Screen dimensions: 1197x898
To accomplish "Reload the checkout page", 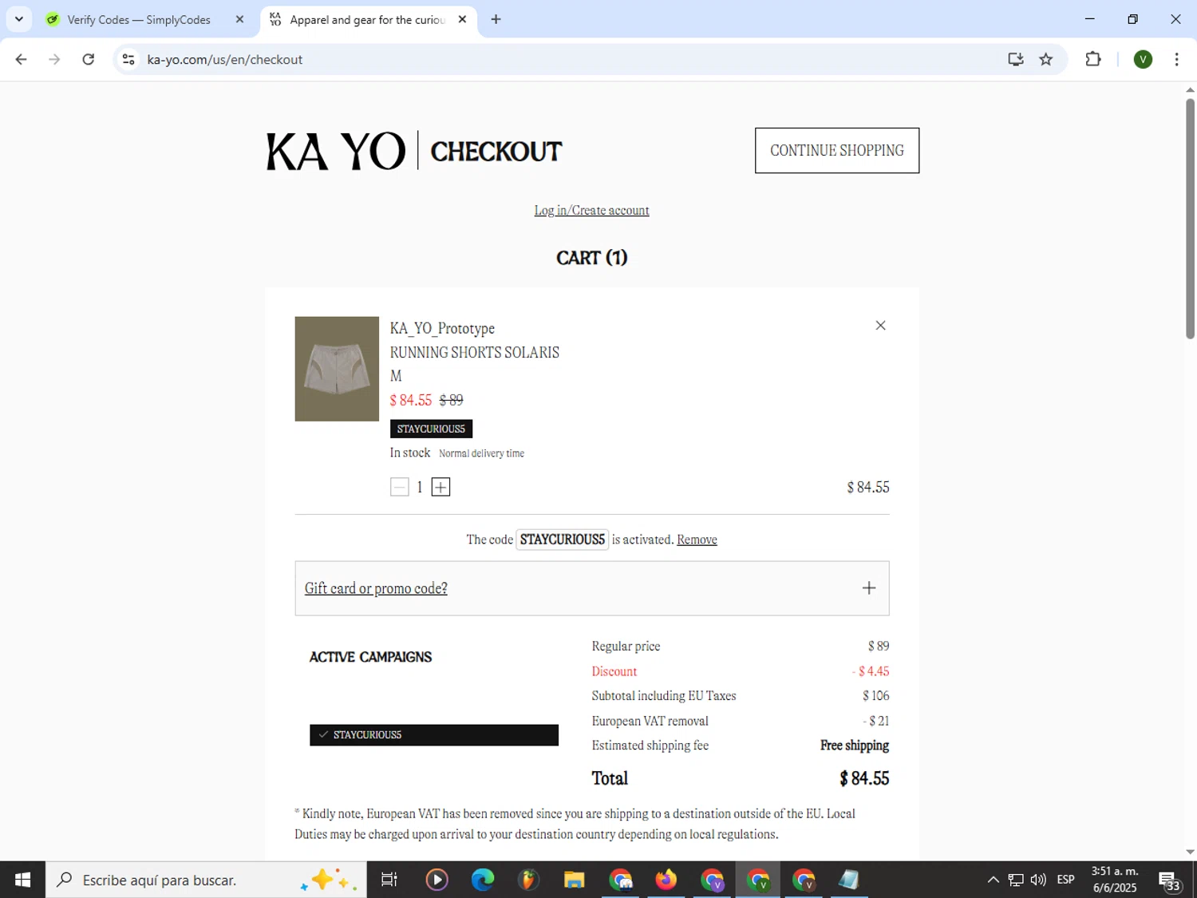I will click(89, 59).
